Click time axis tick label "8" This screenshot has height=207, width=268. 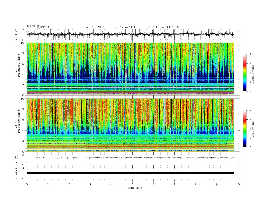(x=196, y=184)
